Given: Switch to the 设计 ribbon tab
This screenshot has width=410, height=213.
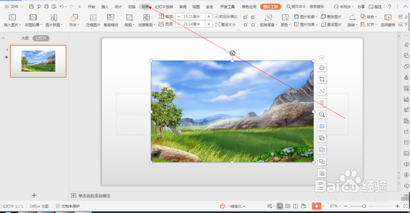Looking at the screenshot, I should coord(118,7).
